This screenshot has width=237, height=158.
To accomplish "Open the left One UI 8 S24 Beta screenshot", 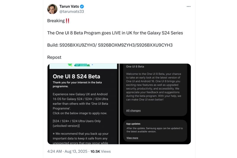I will click(83, 104).
